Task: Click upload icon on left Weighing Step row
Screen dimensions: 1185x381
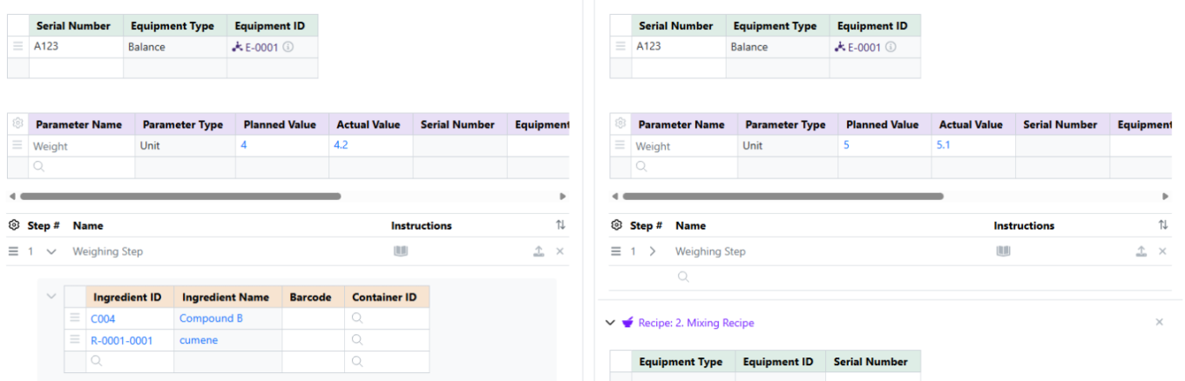Action: point(538,251)
